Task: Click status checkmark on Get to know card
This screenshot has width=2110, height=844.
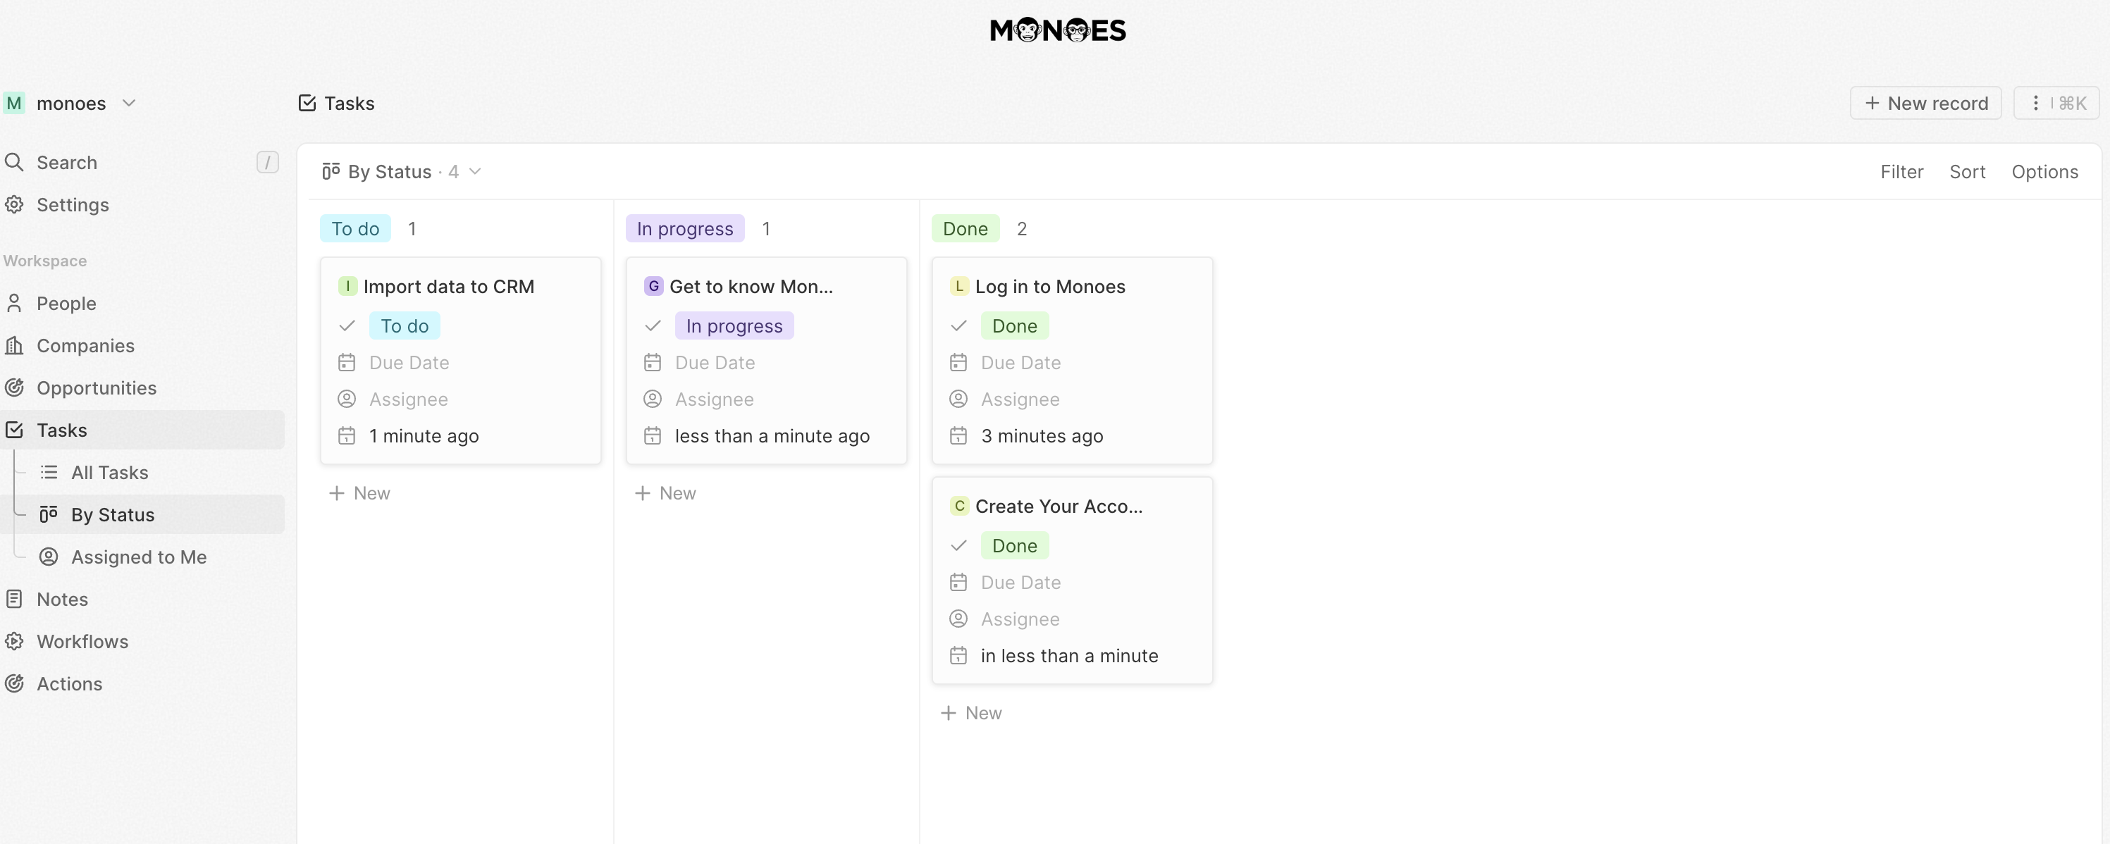Action: pos(652,325)
